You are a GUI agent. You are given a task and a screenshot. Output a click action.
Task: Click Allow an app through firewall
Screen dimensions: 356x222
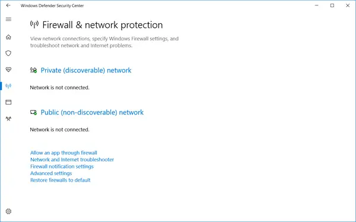coord(63,153)
